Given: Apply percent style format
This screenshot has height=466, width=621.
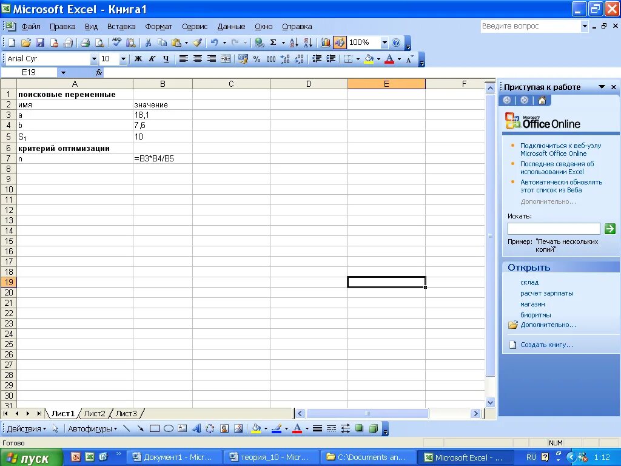Looking at the screenshot, I should pos(257,59).
